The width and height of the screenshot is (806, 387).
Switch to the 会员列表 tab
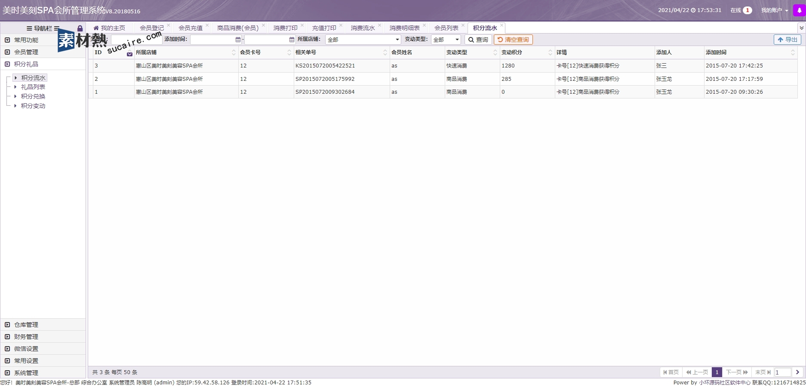coord(446,28)
